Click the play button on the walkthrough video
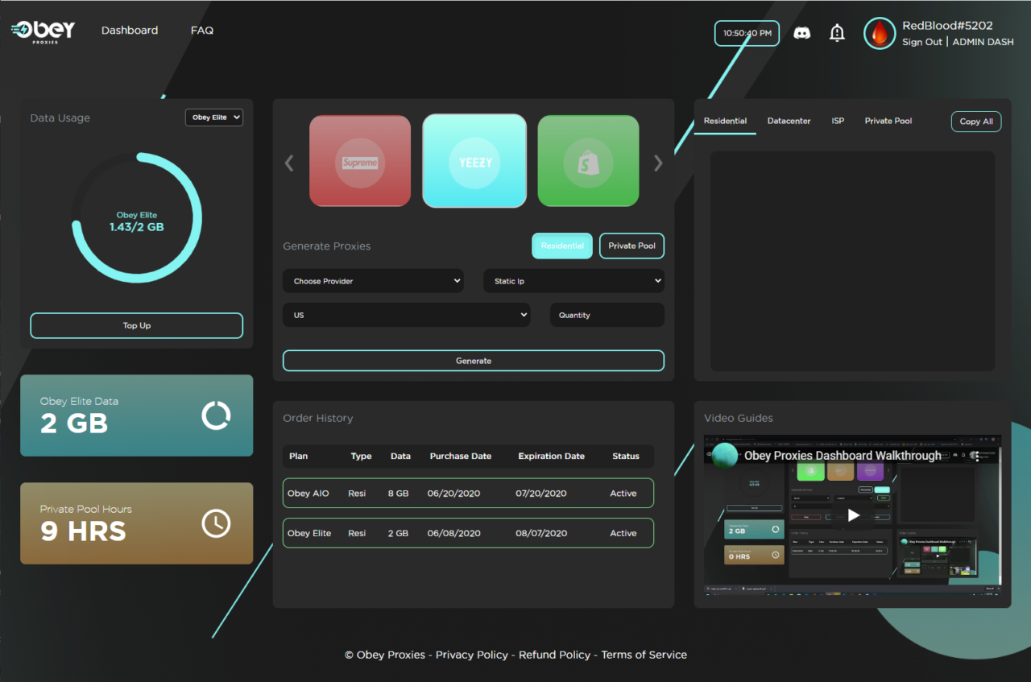The width and height of the screenshot is (1031, 682). point(853,514)
